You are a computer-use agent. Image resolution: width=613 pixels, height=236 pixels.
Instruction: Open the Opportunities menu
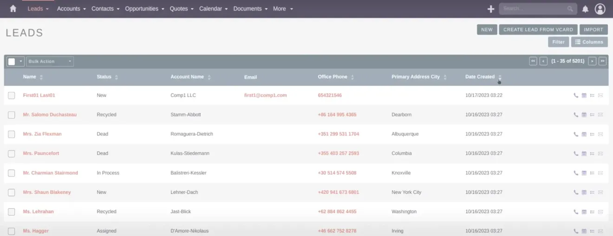click(145, 9)
